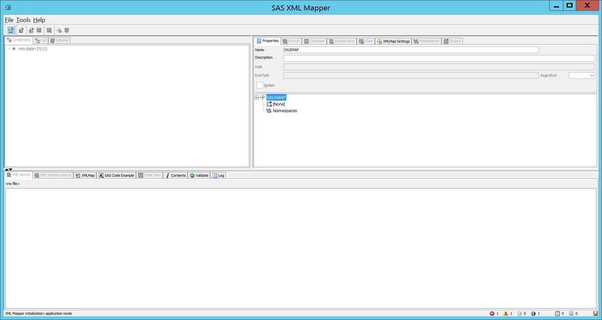This screenshot has width=602, height=320.
Task: Click the End Path field
Action: coord(411,76)
